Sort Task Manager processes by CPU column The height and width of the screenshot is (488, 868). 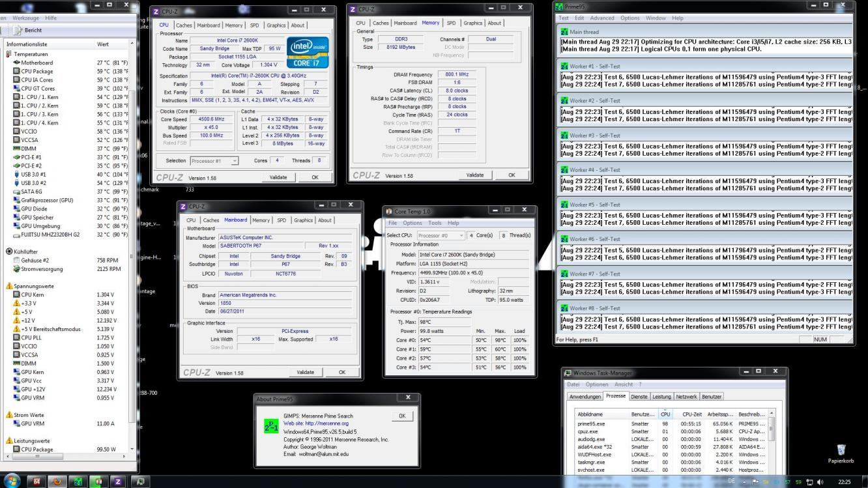coord(665,414)
